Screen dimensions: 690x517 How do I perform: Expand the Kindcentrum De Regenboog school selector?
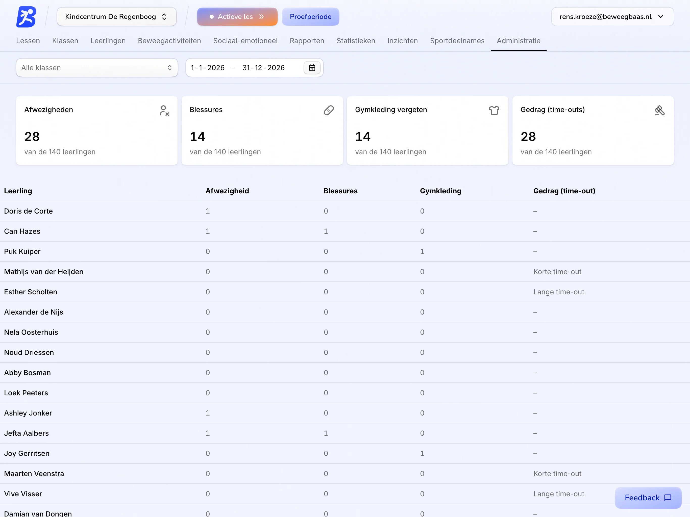coord(117,17)
